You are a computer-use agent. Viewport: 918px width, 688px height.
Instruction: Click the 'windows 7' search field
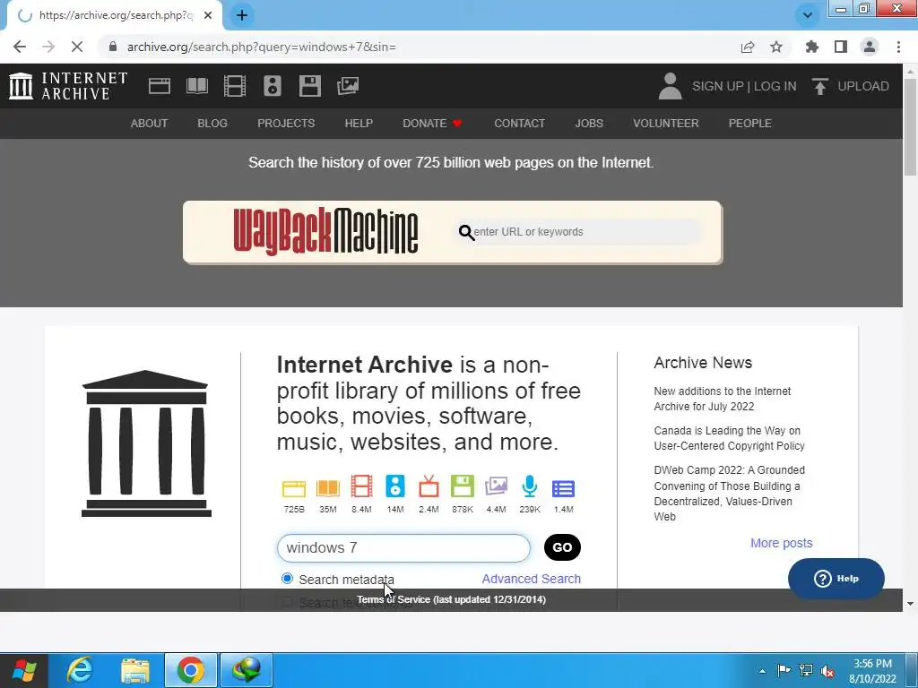coord(403,547)
